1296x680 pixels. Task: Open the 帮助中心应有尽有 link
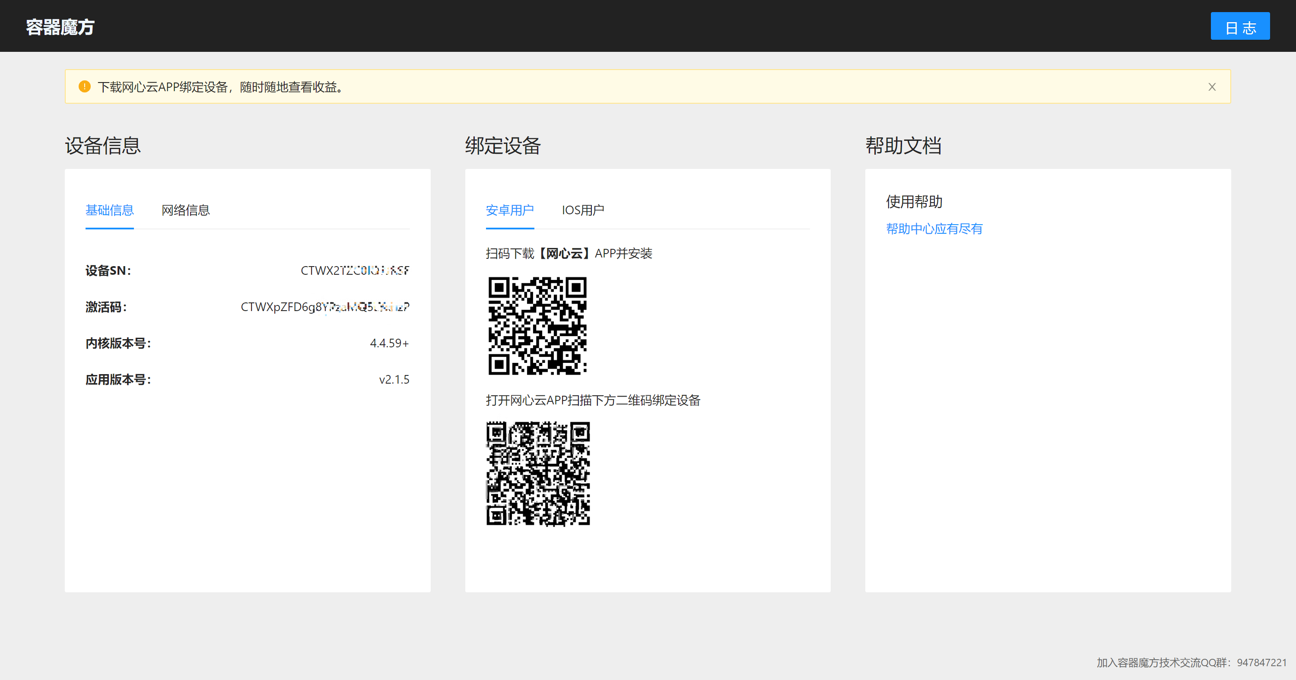click(x=934, y=229)
